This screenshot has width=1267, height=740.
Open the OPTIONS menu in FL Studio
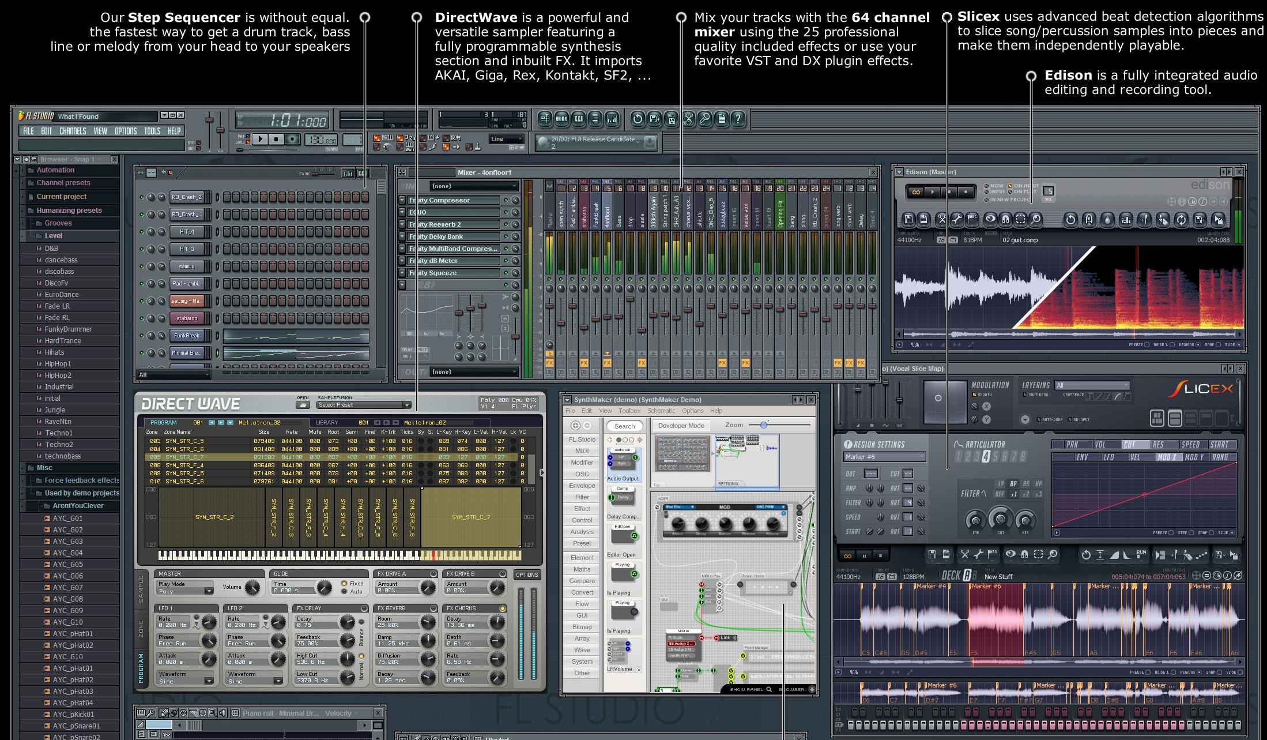click(x=126, y=131)
